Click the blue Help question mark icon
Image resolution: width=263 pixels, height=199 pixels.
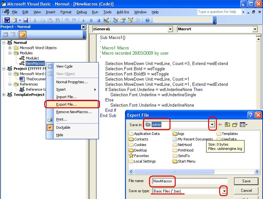[x=147, y=20]
